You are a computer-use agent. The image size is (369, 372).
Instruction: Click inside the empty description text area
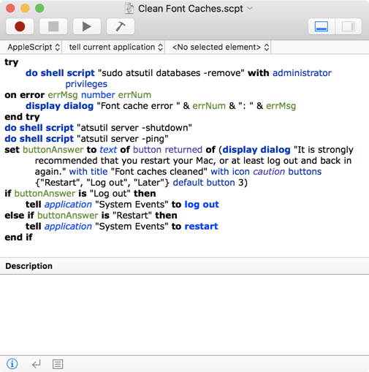click(x=184, y=315)
